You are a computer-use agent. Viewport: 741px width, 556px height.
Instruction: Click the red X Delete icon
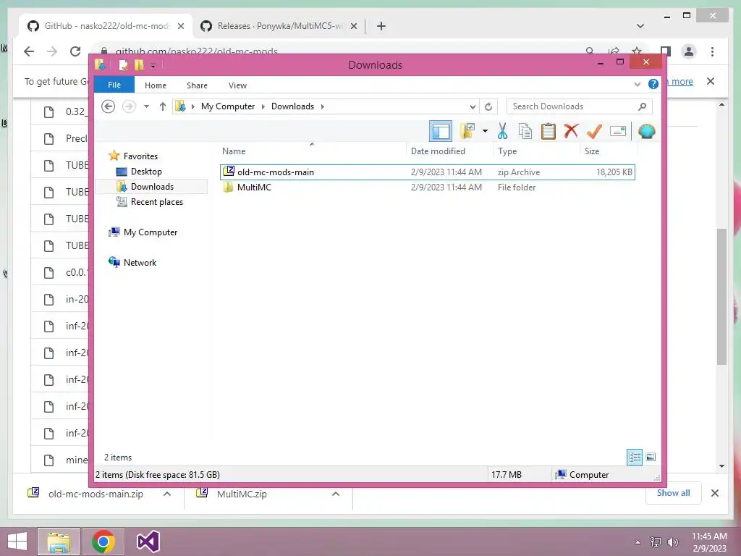(x=571, y=131)
